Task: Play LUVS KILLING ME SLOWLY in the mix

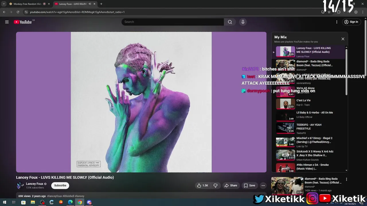Action: click(308, 52)
